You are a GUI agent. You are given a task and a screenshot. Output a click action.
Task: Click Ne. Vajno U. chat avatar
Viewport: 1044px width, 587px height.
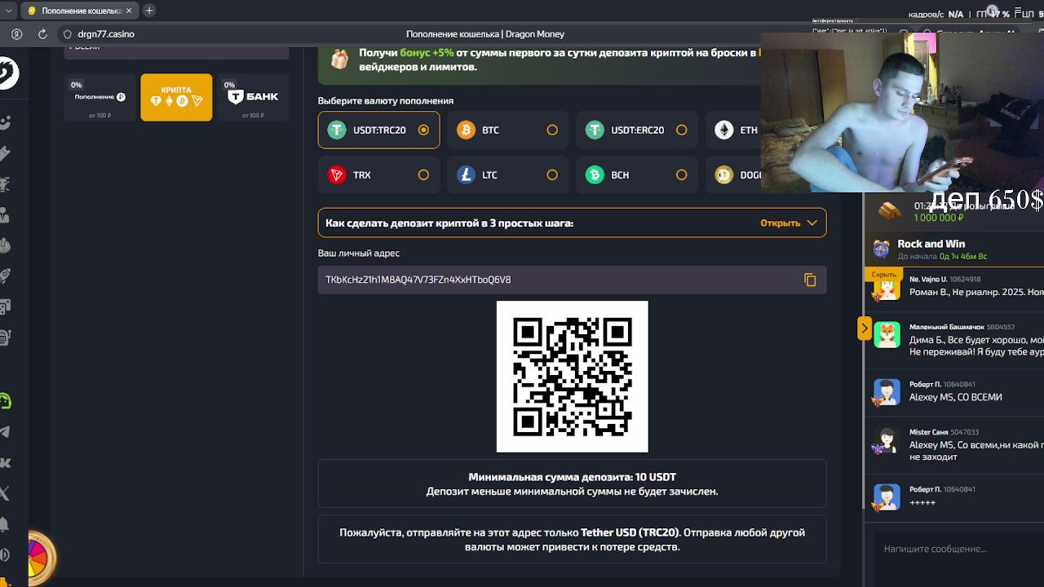[x=887, y=288]
